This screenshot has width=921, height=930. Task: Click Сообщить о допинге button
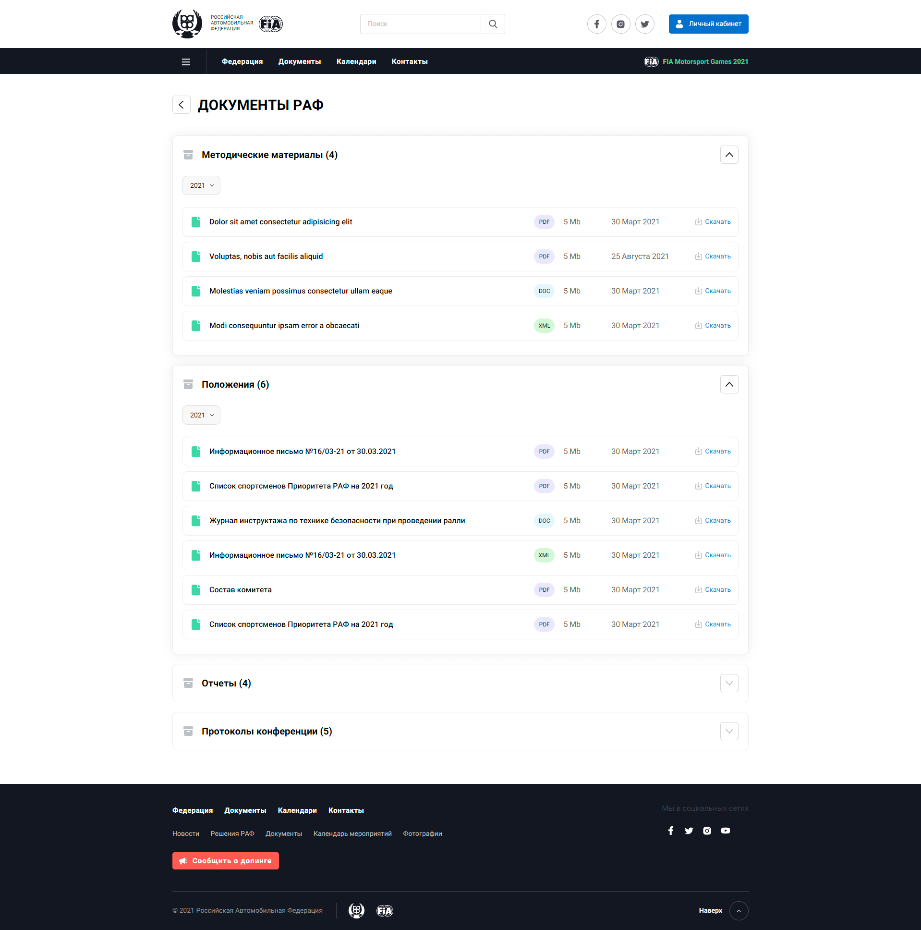click(225, 861)
